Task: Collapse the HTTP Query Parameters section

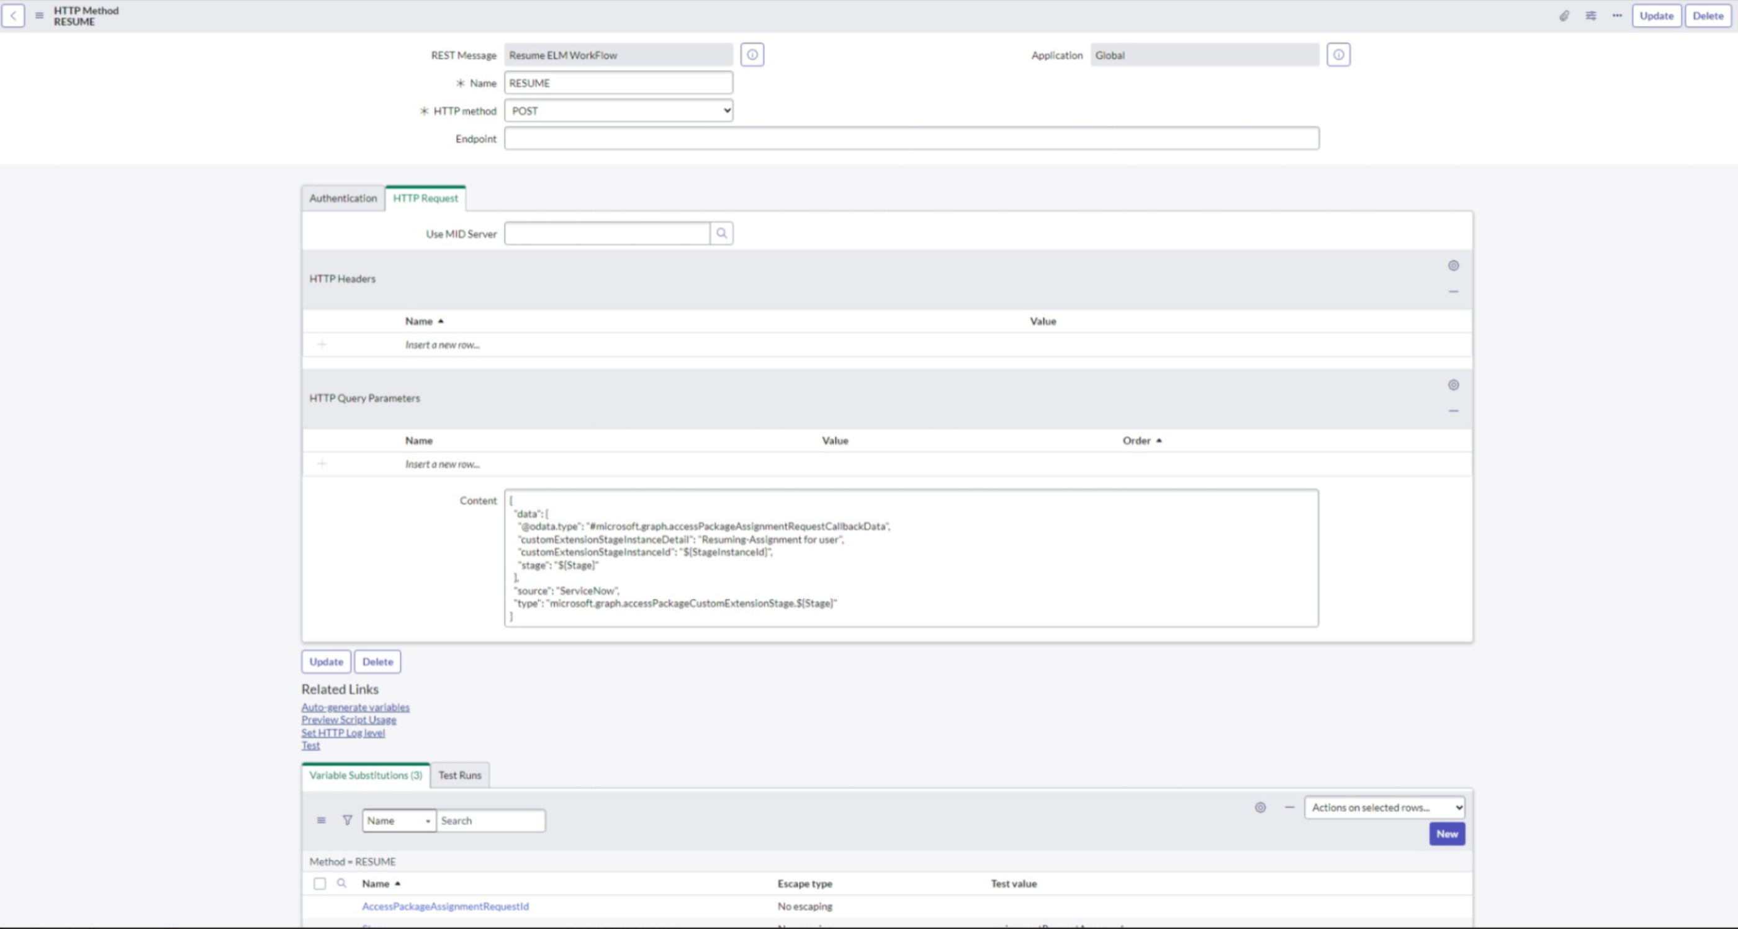Action: point(1453,411)
